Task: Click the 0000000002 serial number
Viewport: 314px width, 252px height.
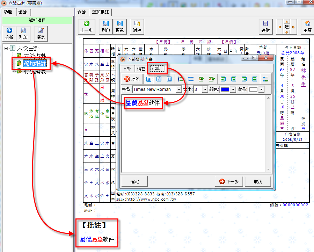Action: tap(295, 205)
